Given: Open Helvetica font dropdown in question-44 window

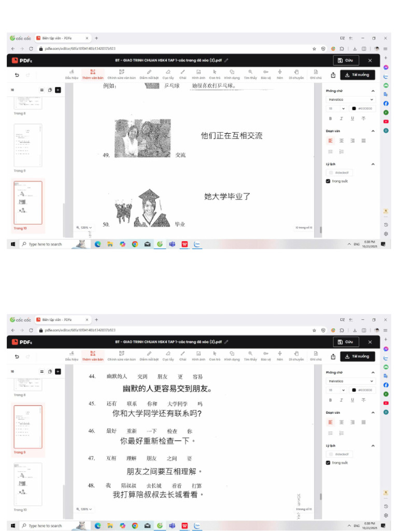Looking at the screenshot, I should pos(351,381).
